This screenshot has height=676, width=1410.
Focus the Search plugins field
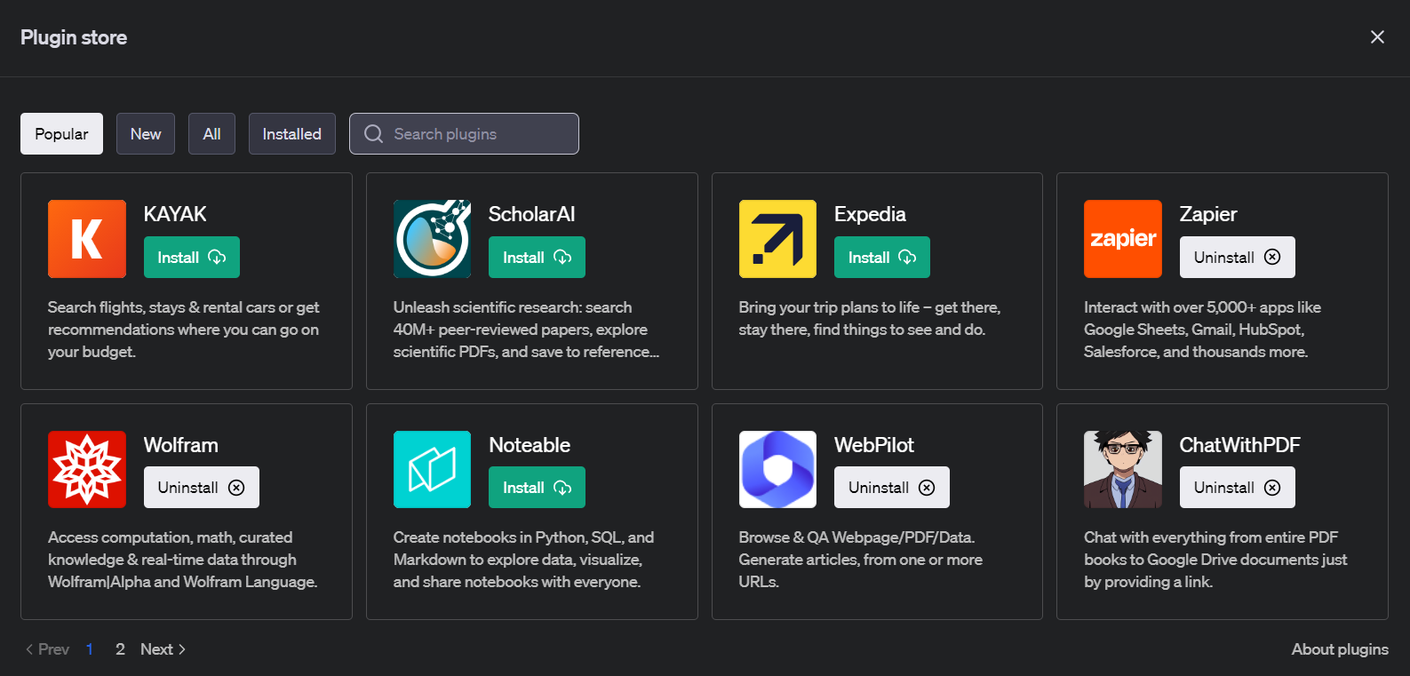pos(464,134)
